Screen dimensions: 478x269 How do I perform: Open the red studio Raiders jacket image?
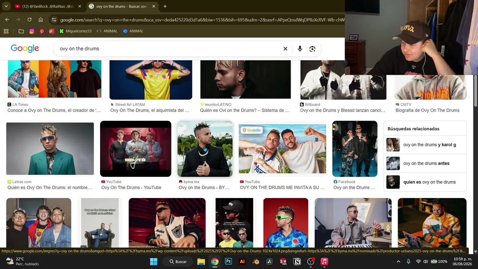167,223
